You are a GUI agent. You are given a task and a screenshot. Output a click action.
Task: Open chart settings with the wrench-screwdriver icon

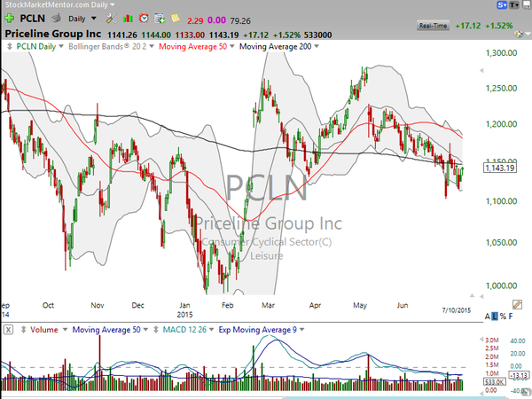[111, 19]
